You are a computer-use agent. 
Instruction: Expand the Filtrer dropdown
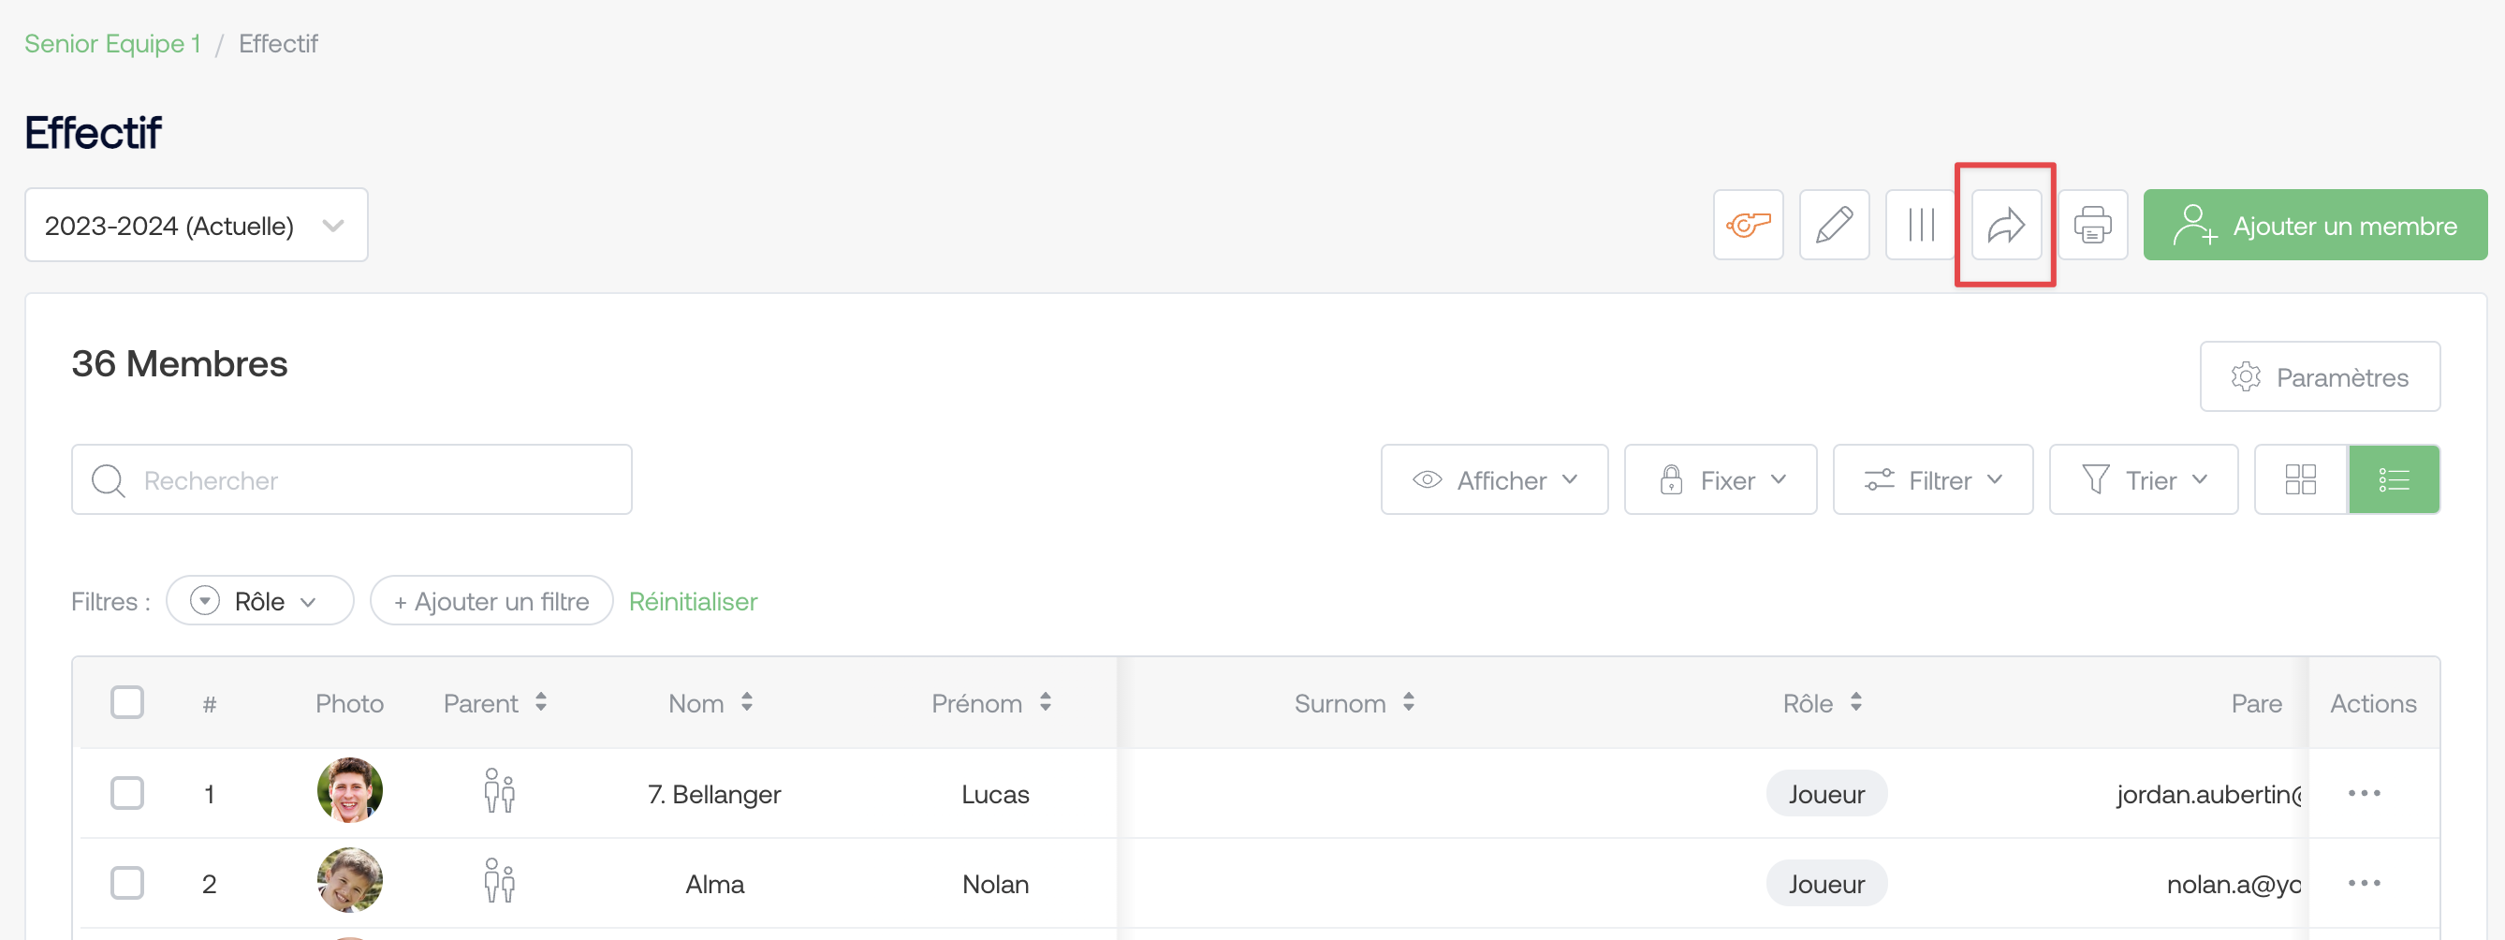pos(1932,479)
